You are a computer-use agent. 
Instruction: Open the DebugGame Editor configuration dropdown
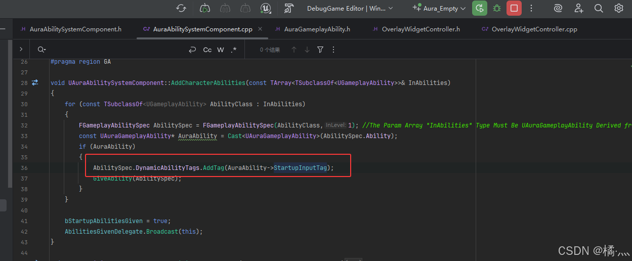(350, 8)
